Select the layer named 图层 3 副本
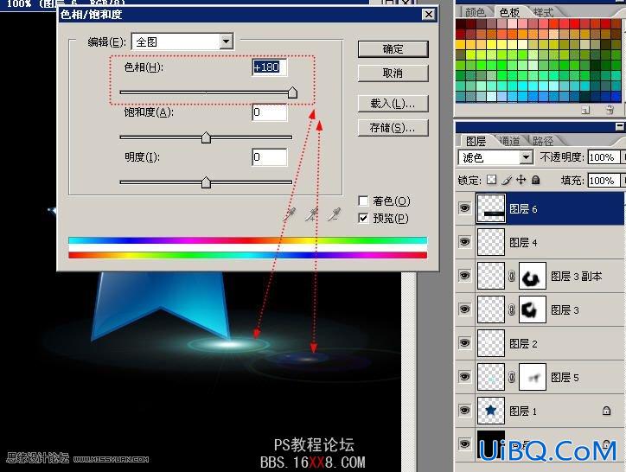 [577, 277]
